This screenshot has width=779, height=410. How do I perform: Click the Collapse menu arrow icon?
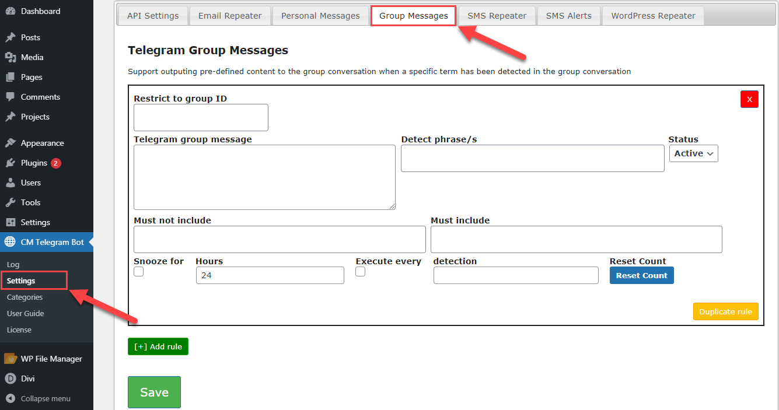(x=11, y=398)
